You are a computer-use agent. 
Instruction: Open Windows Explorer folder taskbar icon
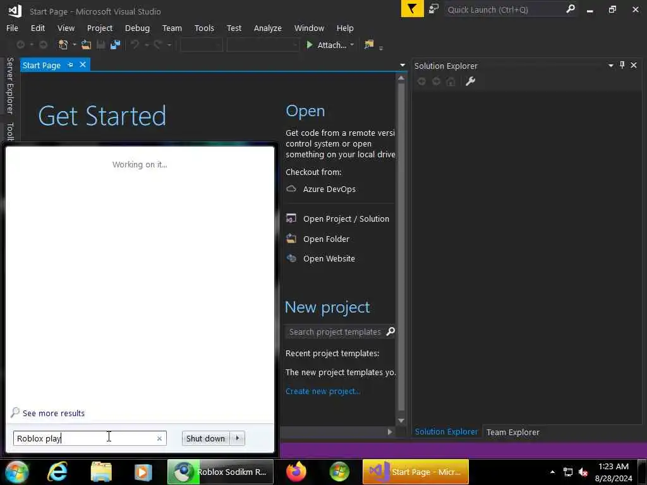click(101, 471)
